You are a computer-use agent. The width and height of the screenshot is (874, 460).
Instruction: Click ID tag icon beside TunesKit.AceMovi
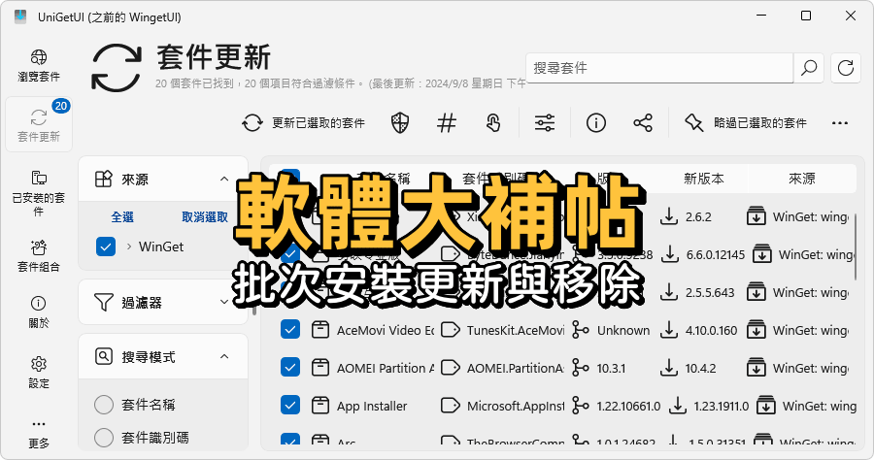[450, 330]
